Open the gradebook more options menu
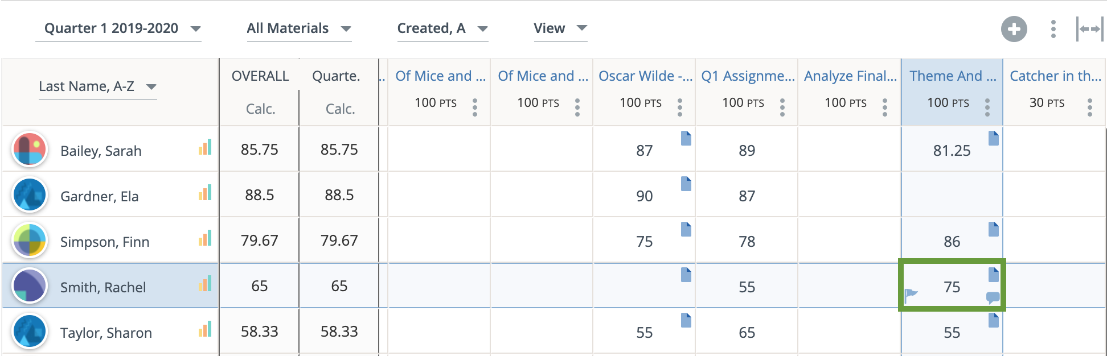The image size is (1107, 356). point(1053,29)
